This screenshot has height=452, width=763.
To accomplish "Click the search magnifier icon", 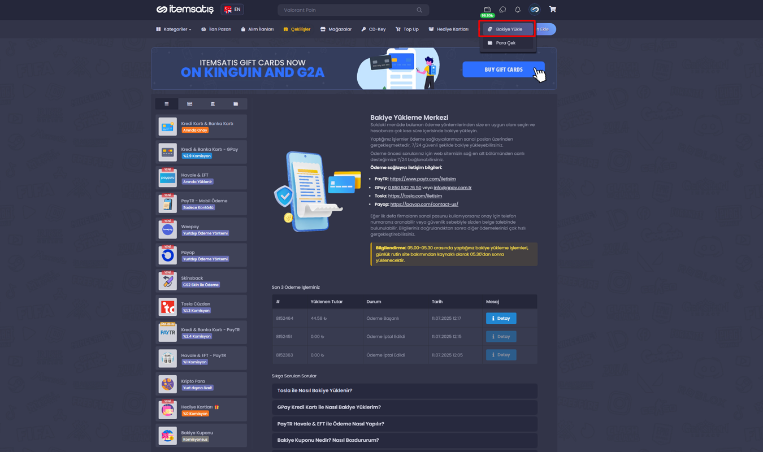I will coord(419,10).
